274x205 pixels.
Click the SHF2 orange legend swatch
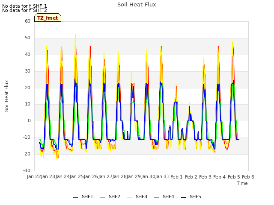click(x=102, y=197)
